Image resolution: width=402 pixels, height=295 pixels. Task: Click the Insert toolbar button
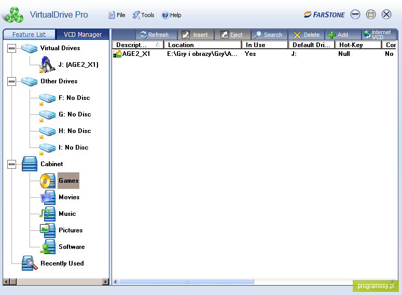point(195,35)
